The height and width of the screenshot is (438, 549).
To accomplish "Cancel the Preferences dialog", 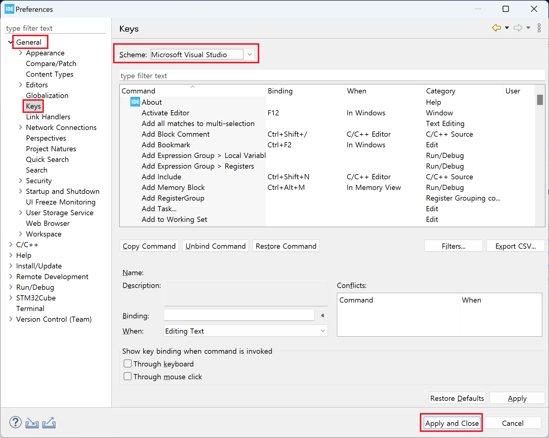I will pyautogui.click(x=513, y=423).
